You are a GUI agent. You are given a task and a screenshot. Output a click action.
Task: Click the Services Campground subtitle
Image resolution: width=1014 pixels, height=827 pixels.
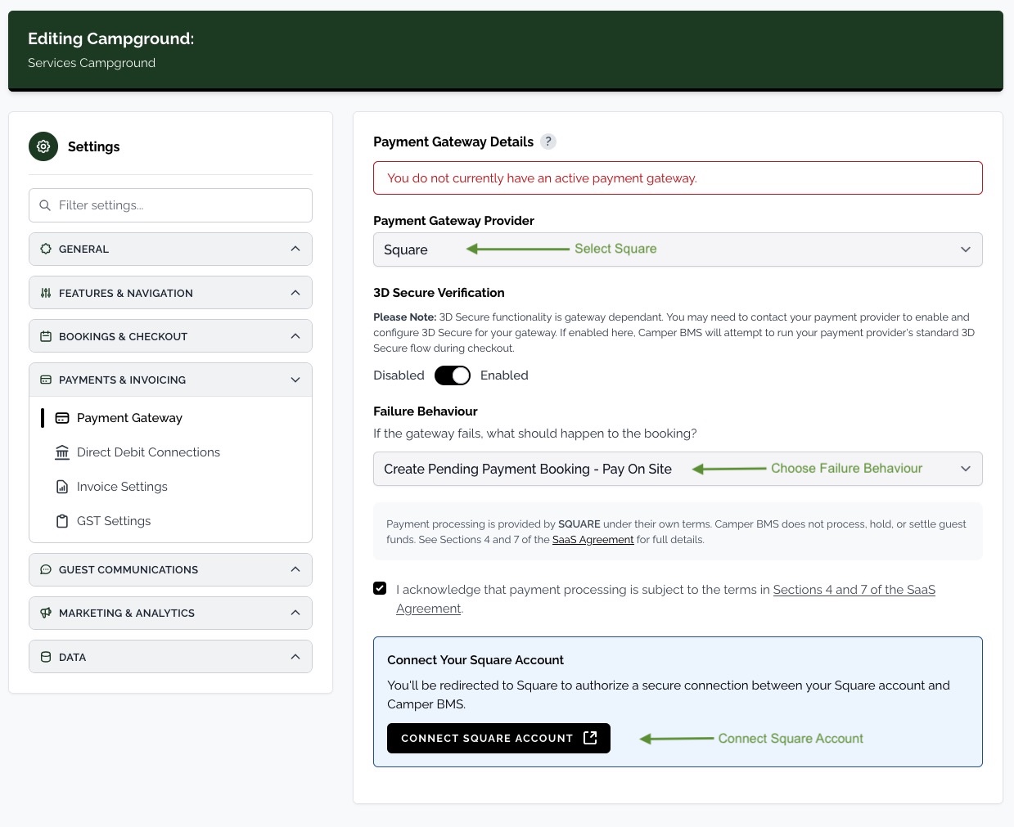(x=92, y=63)
